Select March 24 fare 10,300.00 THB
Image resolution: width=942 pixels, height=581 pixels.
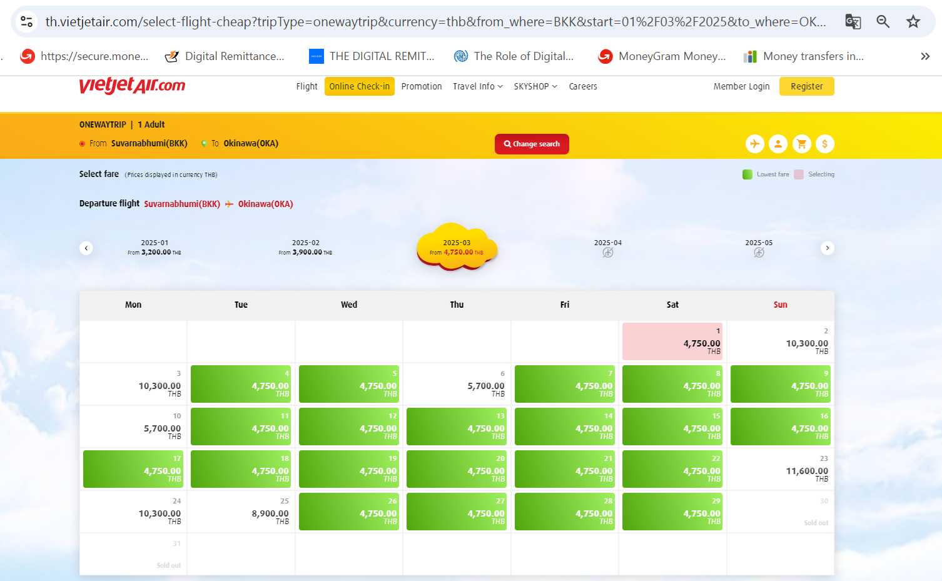(x=133, y=512)
